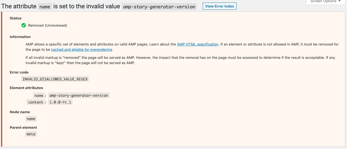Select the 1.0.0-rc.1 content value
This screenshot has height=149, width=347.
pos(60,102)
